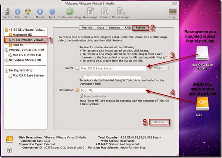
Task: Click the Resize Image toolbar icon
Action: point(121,11)
